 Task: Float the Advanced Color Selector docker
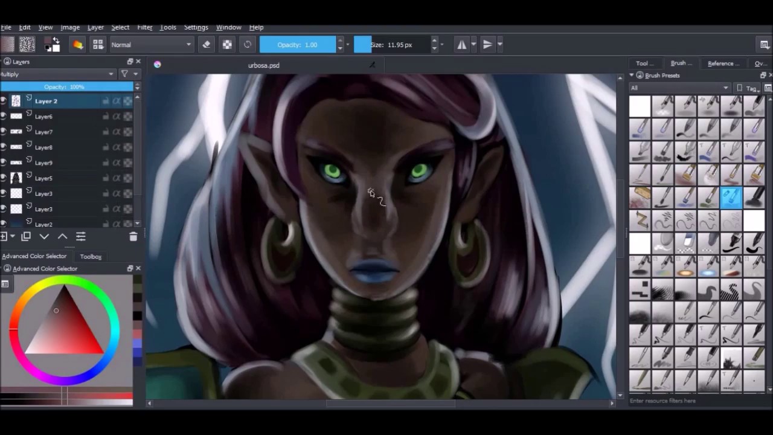(x=130, y=268)
